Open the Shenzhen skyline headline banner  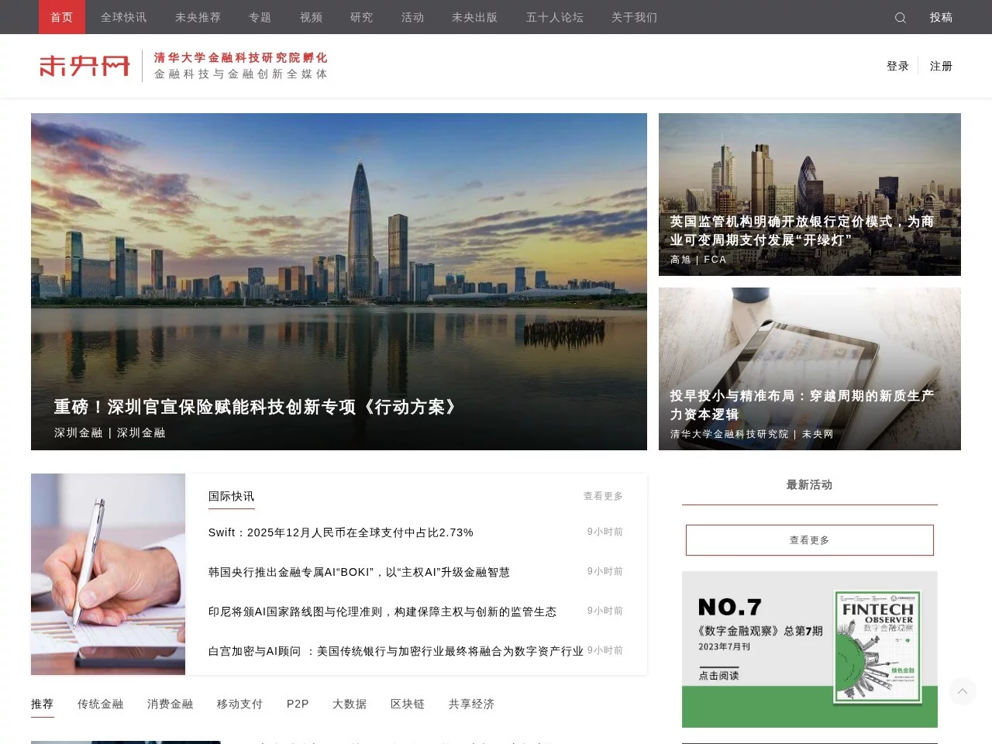339,281
